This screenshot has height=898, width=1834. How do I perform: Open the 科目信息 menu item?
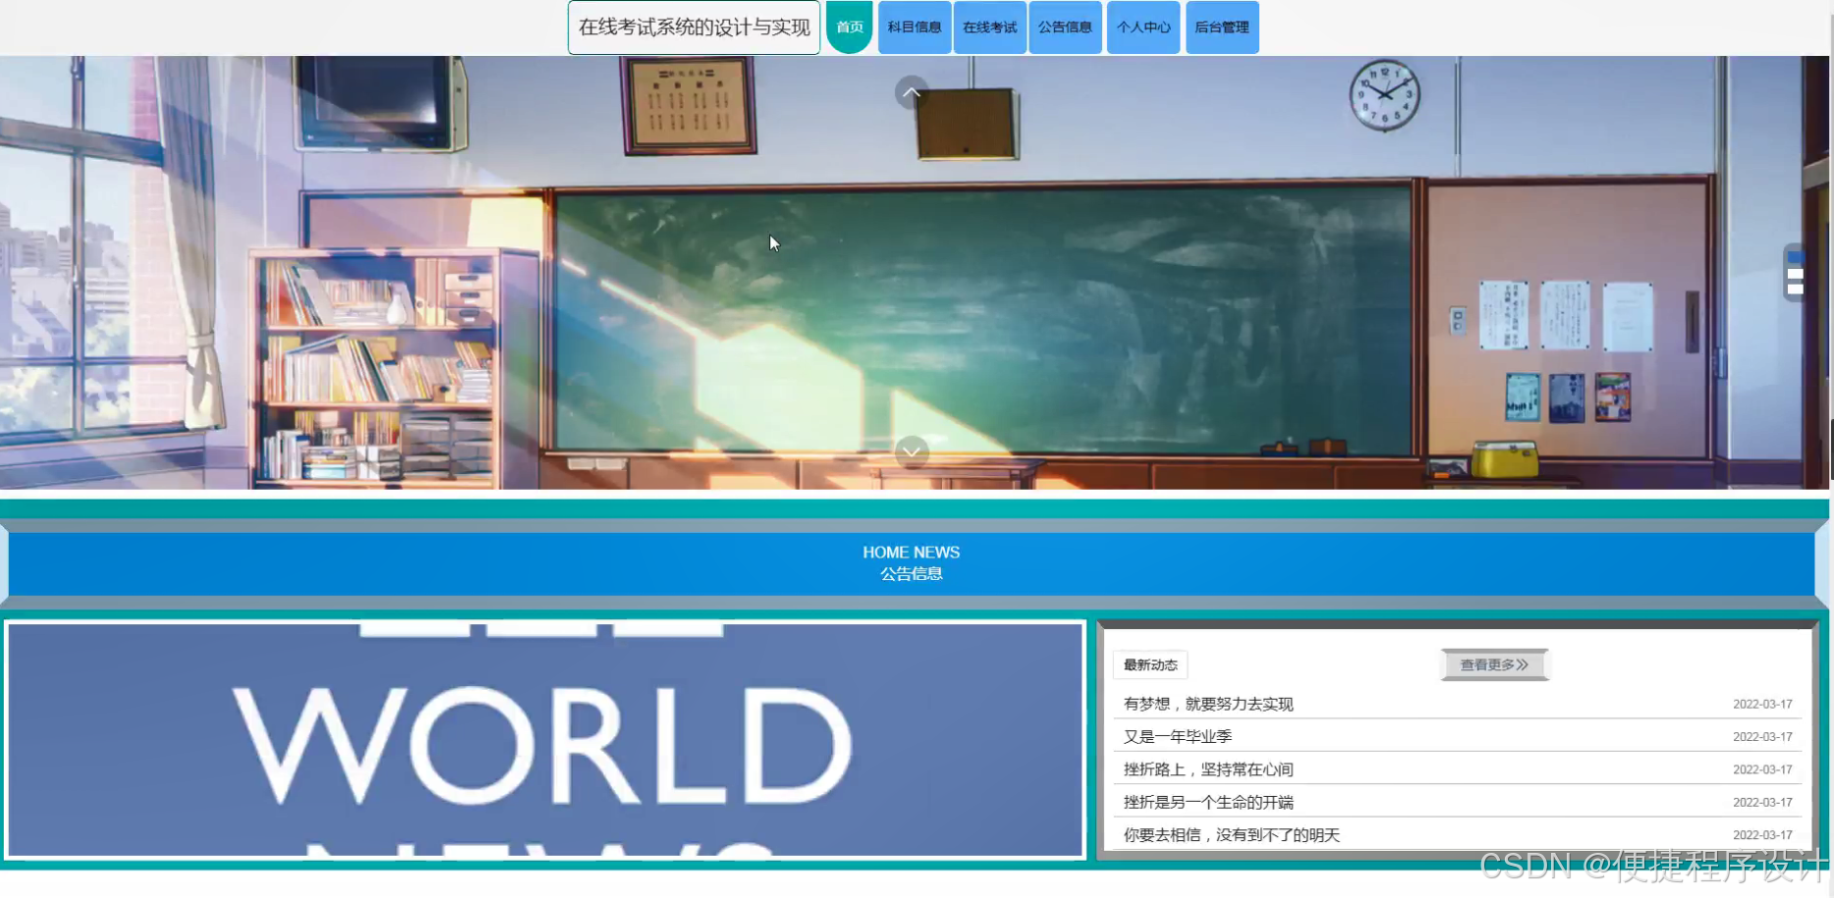(x=915, y=27)
